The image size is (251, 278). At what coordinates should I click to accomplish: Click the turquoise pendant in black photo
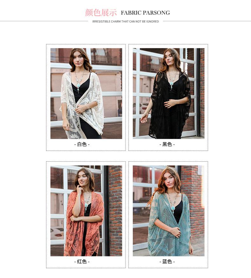click(x=172, y=83)
